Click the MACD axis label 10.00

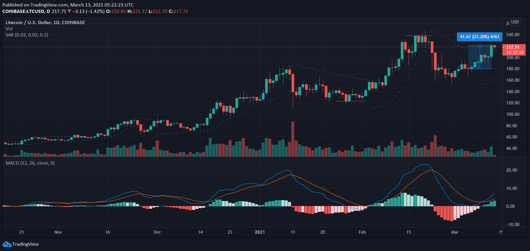[x=512, y=188]
